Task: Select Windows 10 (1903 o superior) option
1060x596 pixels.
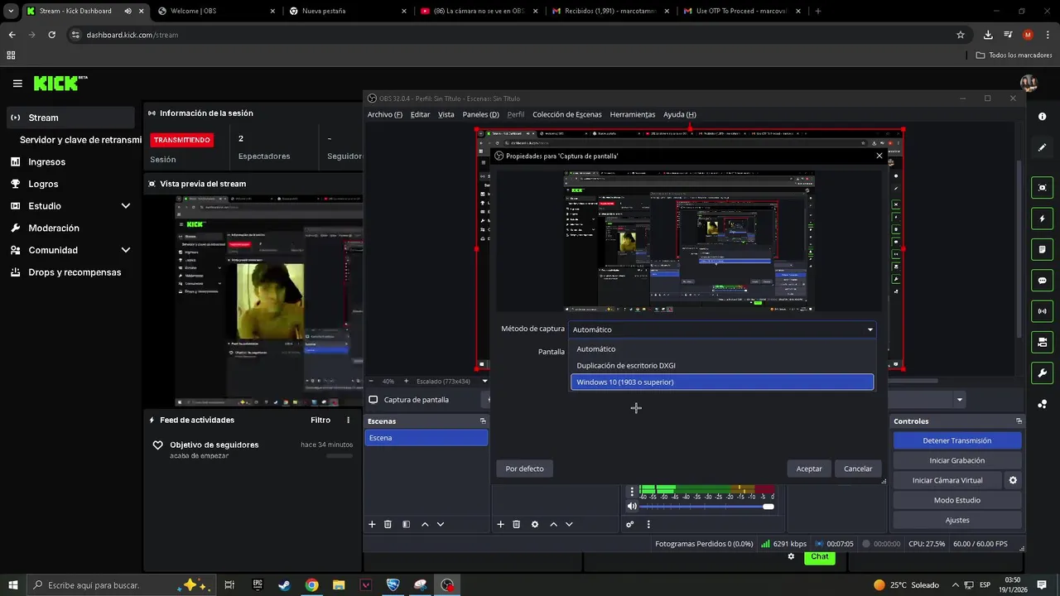Action: [721, 382]
